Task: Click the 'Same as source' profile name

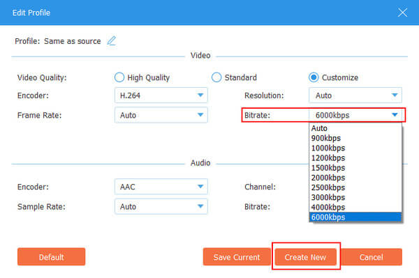Action: tap(73, 41)
